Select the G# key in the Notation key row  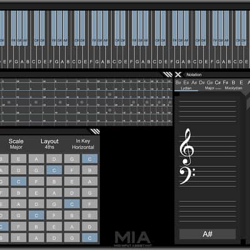coord(209,82)
